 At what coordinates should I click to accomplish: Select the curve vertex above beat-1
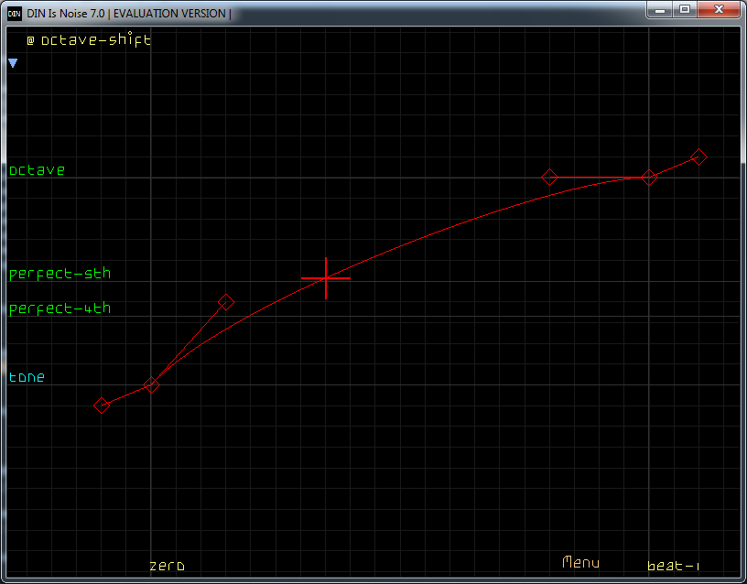click(648, 178)
